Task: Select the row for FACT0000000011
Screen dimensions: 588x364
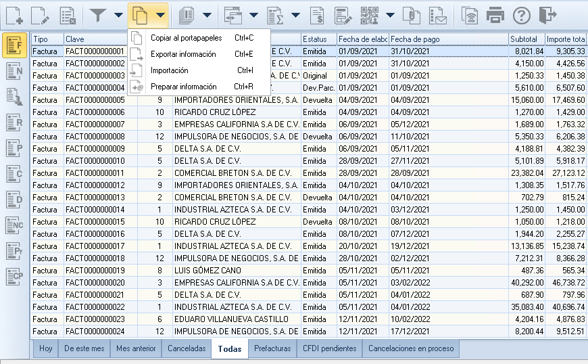Action: pyautogui.click(x=309, y=173)
